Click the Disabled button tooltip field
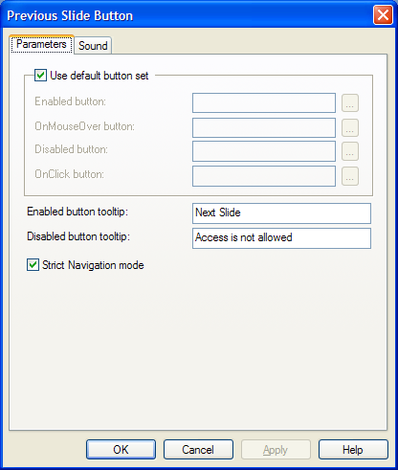This screenshot has width=398, height=470. 281,238
